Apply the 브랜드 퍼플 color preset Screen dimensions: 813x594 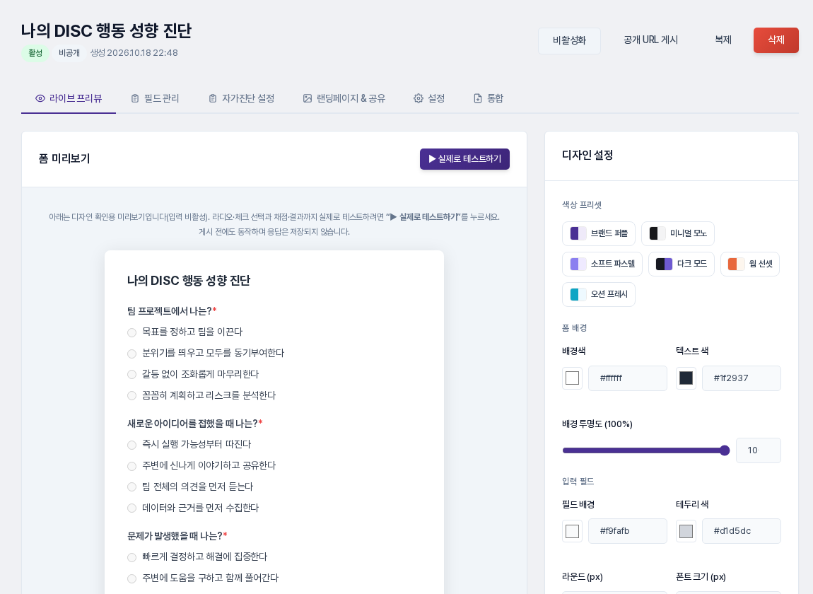599,233
